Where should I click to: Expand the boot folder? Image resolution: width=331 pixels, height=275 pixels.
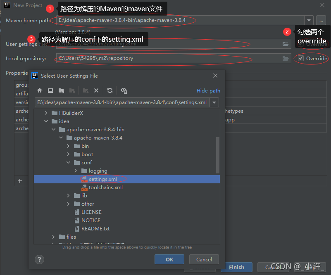[x=69, y=154]
